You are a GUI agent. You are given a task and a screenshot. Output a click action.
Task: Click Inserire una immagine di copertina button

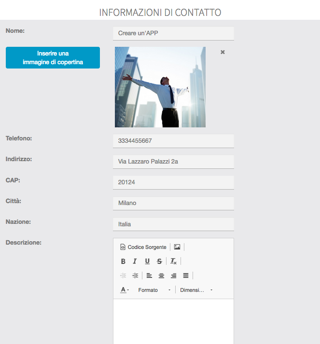pos(53,58)
